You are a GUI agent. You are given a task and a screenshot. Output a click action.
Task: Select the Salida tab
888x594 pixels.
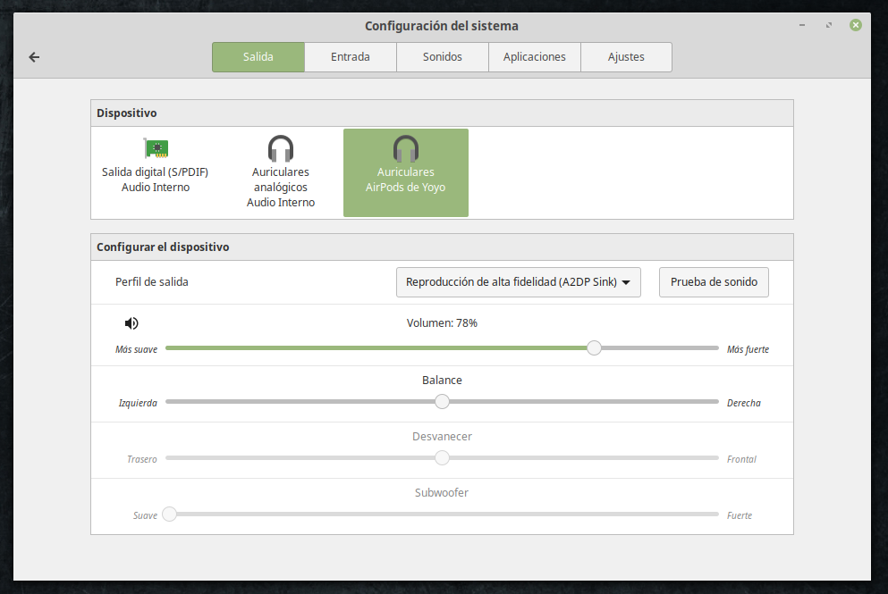(x=258, y=57)
